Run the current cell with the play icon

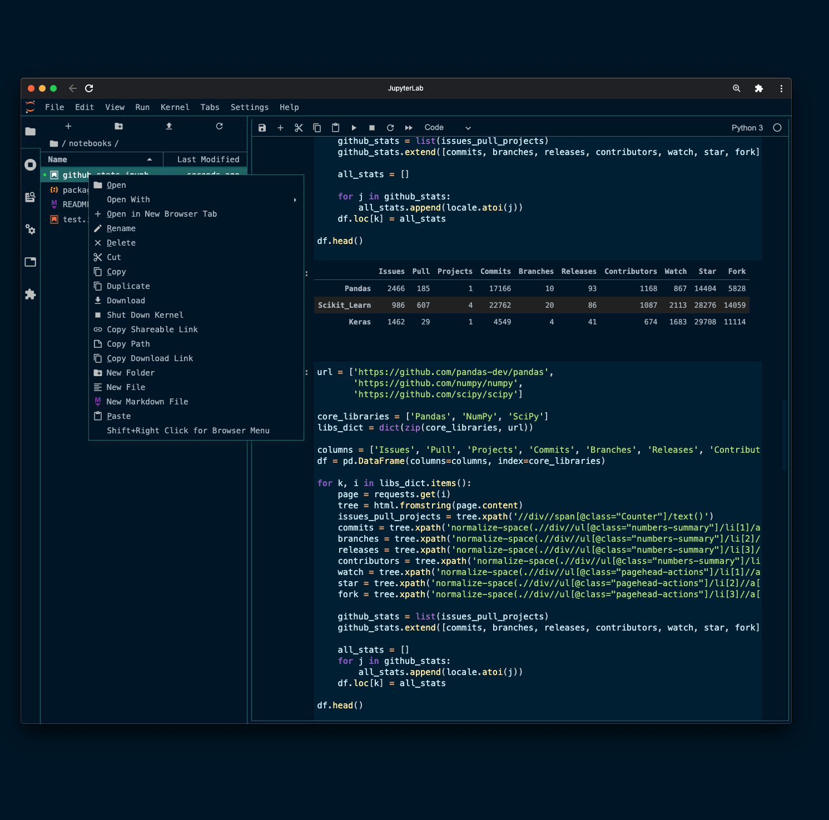pos(354,127)
